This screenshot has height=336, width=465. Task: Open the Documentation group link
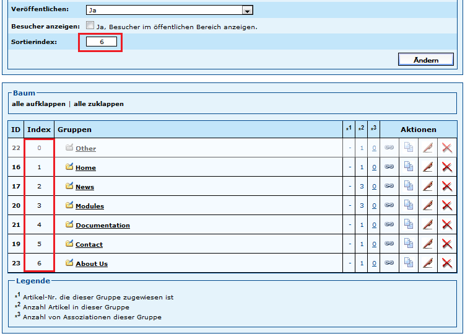(x=103, y=226)
